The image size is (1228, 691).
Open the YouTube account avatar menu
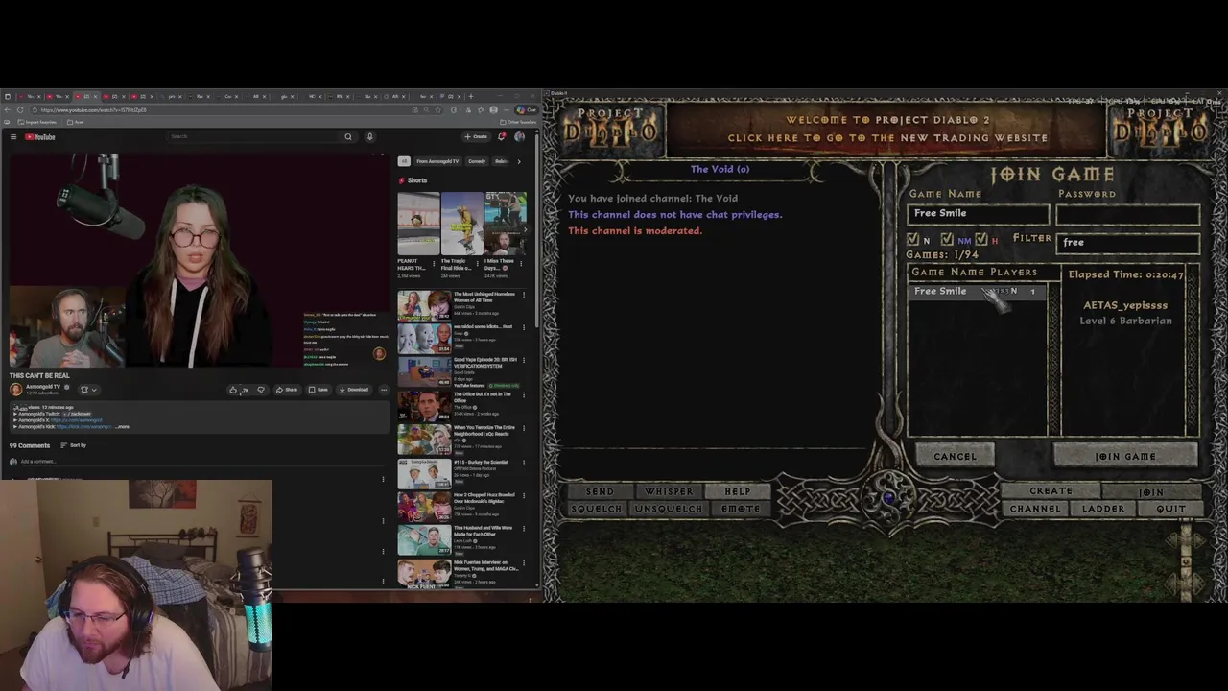(519, 136)
